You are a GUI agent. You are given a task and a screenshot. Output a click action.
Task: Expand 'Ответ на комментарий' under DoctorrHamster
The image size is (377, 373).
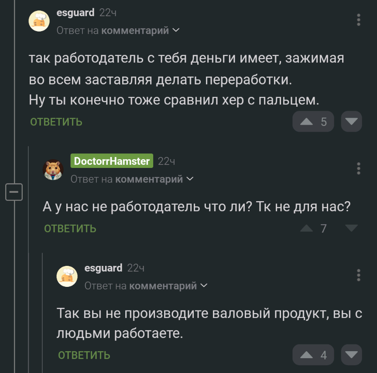[x=132, y=179]
